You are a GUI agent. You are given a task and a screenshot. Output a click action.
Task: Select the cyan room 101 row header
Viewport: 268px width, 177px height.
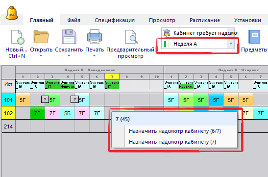[8, 100]
